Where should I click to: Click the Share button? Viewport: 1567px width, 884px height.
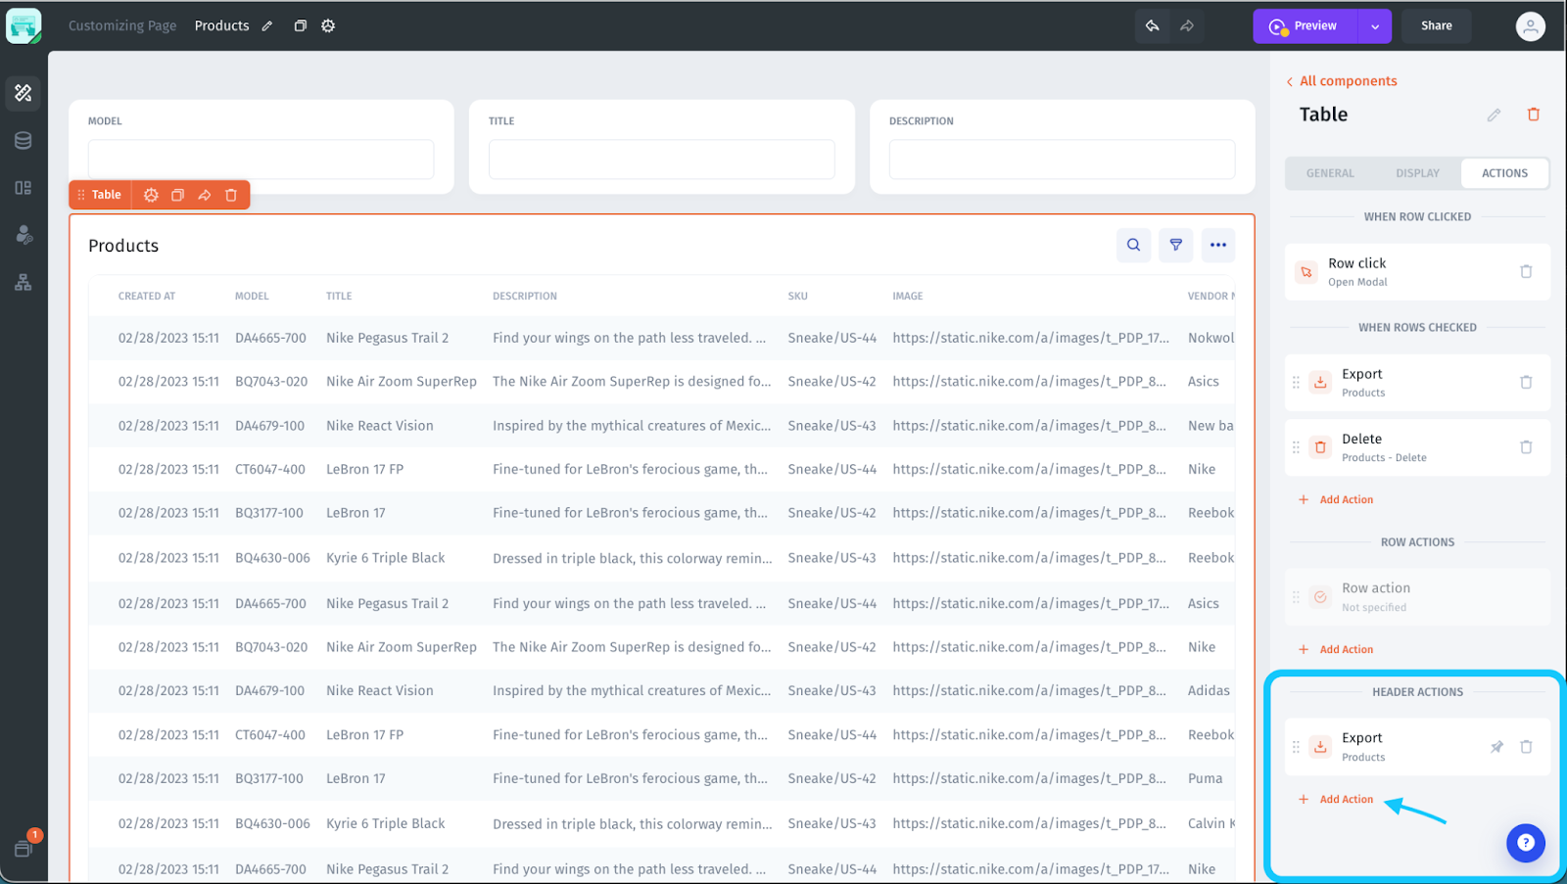tap(1436, 26)
